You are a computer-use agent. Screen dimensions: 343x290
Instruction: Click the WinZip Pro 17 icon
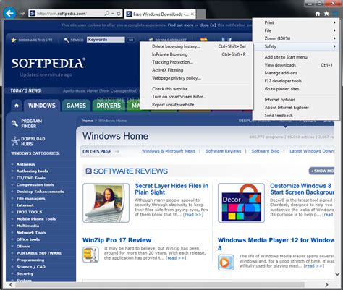click(90, 255)
